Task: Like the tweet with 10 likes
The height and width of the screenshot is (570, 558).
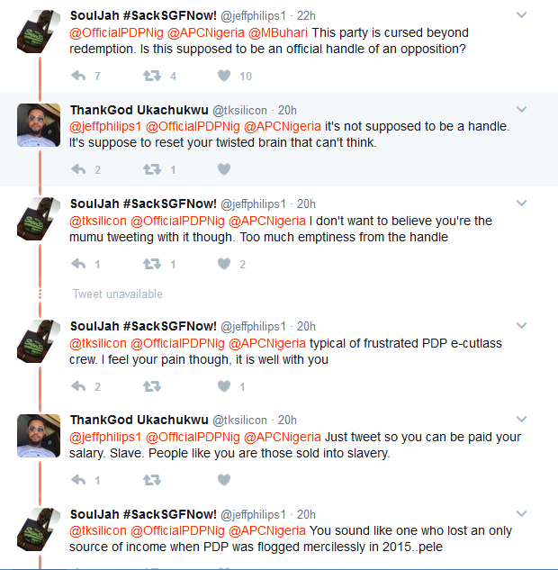Action: tap(224, 76)
